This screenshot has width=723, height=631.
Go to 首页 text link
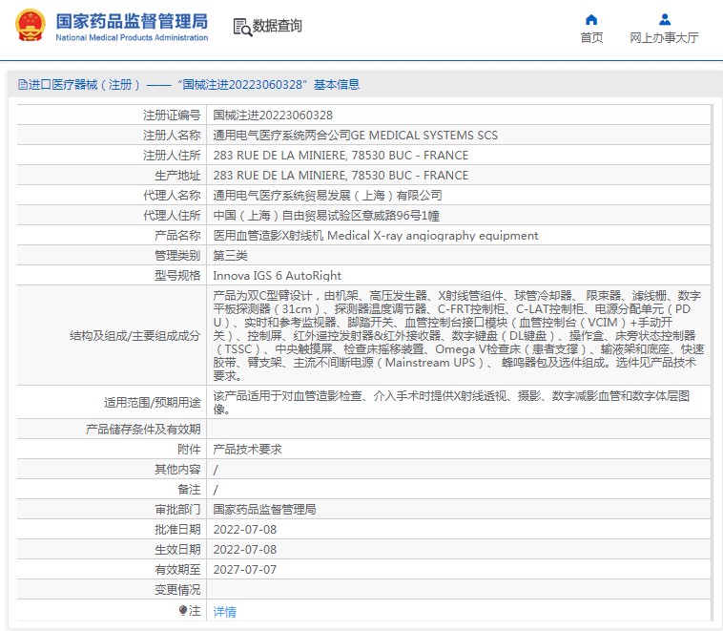(x=591, y=38)
